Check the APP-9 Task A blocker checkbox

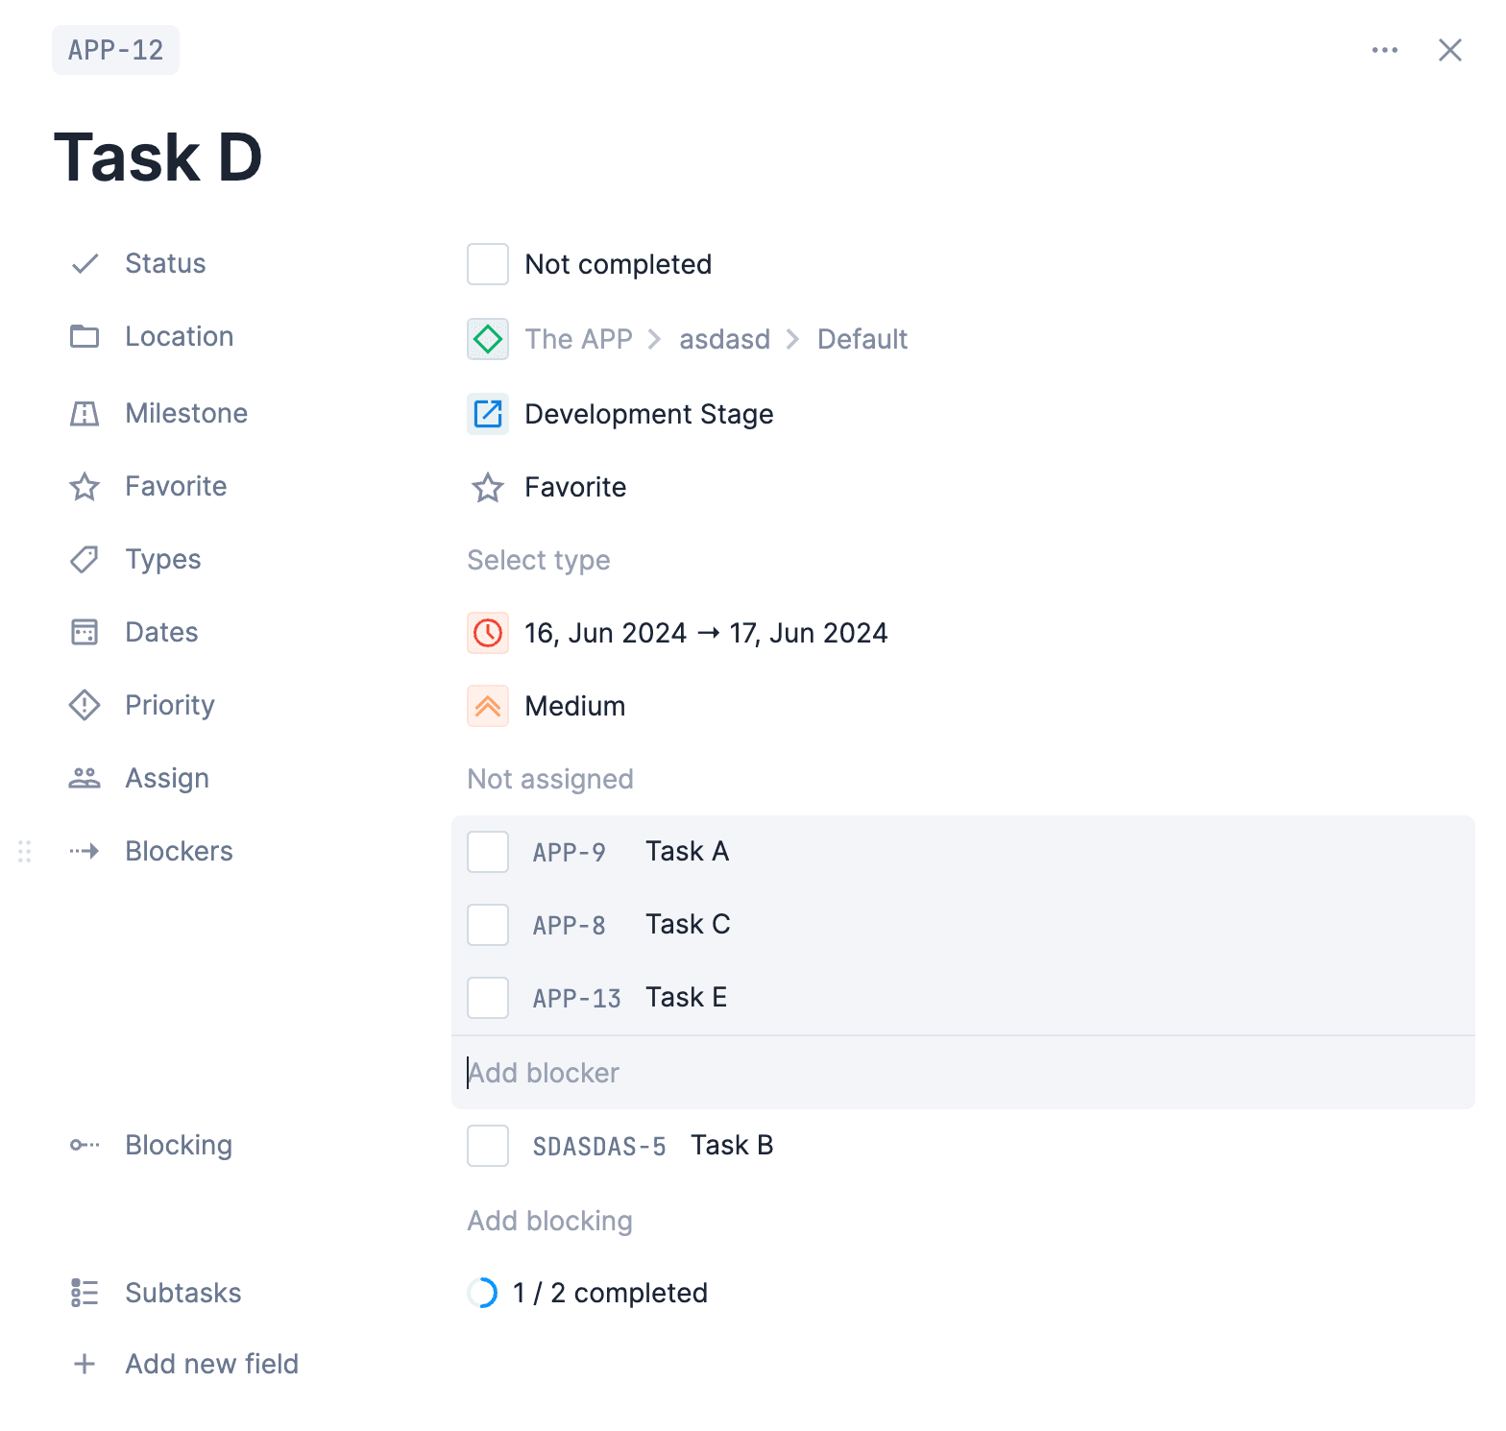(488, 852)
